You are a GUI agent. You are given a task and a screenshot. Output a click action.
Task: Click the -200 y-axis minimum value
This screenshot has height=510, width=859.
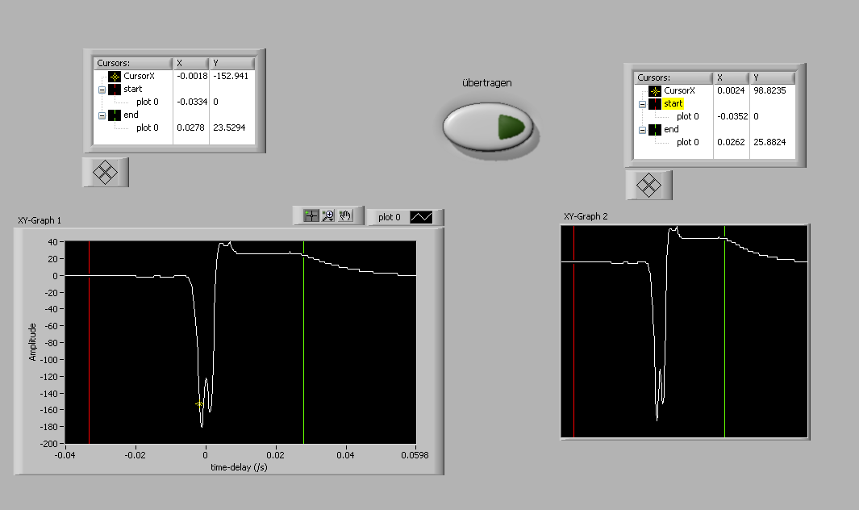pos(48,444)
